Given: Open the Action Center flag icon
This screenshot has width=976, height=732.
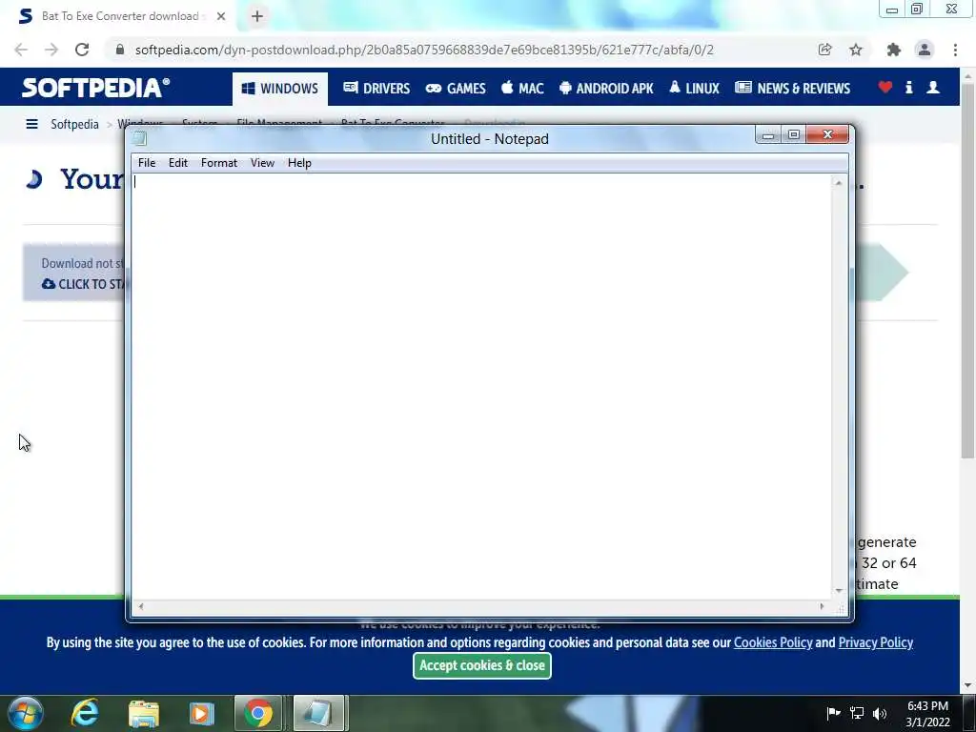Looking at the screenshot, I should coord(833,713).
